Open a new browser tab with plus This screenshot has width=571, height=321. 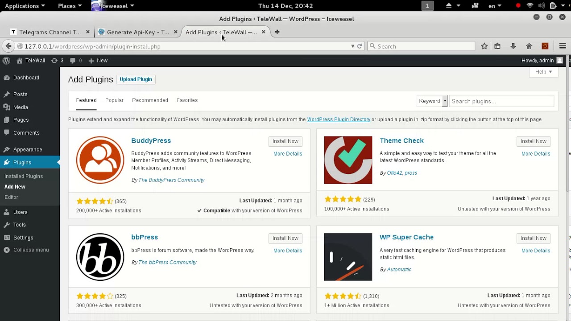pyautogui.click(x=277, y=32)
